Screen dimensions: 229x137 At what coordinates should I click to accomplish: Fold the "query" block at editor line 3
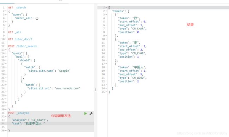tap(6, 14)
